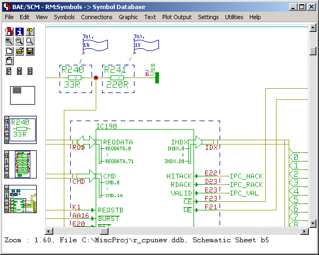Click the overview navigator box in sidebar
This screenshot has width=319, height=255.
[x=22, y=95]
